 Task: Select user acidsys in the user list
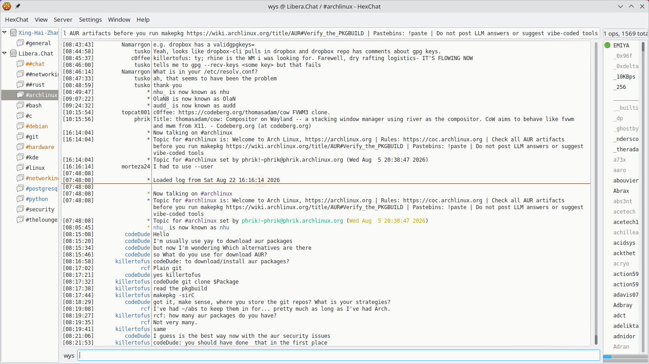(624, 243)
